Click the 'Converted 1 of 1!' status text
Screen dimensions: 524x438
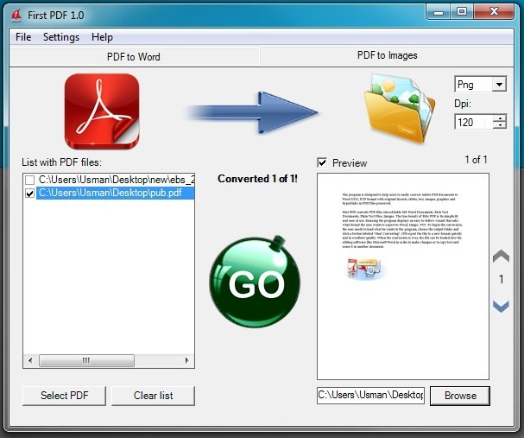(257, 179)
